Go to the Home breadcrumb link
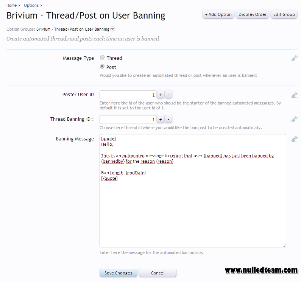301x282 pixels. tap(11, 5)
